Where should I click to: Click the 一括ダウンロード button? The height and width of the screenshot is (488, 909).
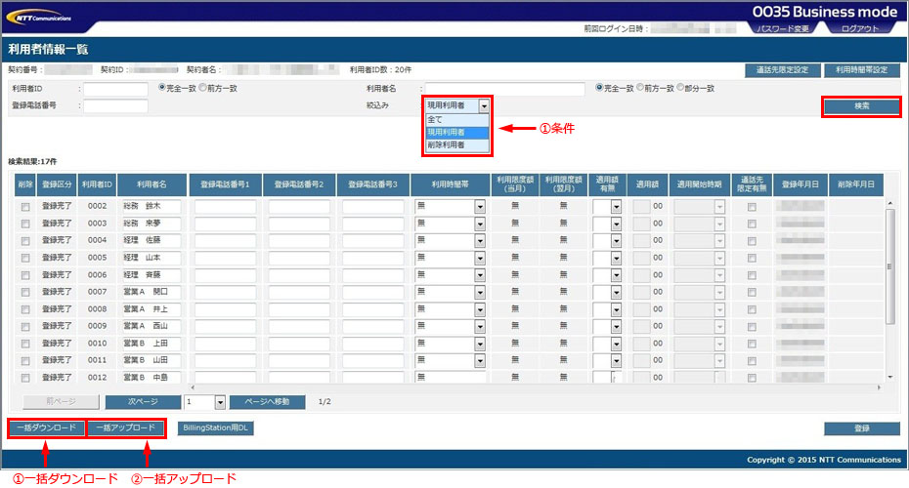(x=46, y=428)
